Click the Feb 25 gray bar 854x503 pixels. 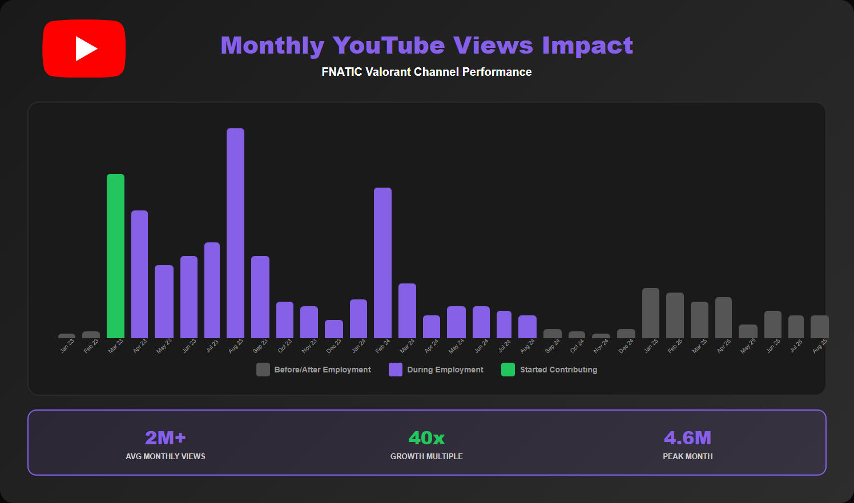pyautogui.click(x=675, y=315)
